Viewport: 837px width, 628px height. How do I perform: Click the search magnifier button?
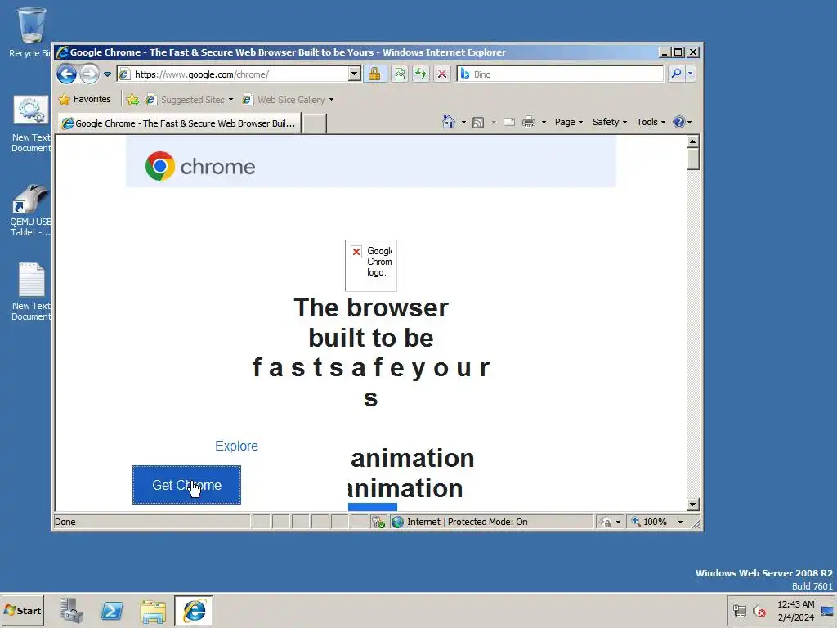point(676,74)
